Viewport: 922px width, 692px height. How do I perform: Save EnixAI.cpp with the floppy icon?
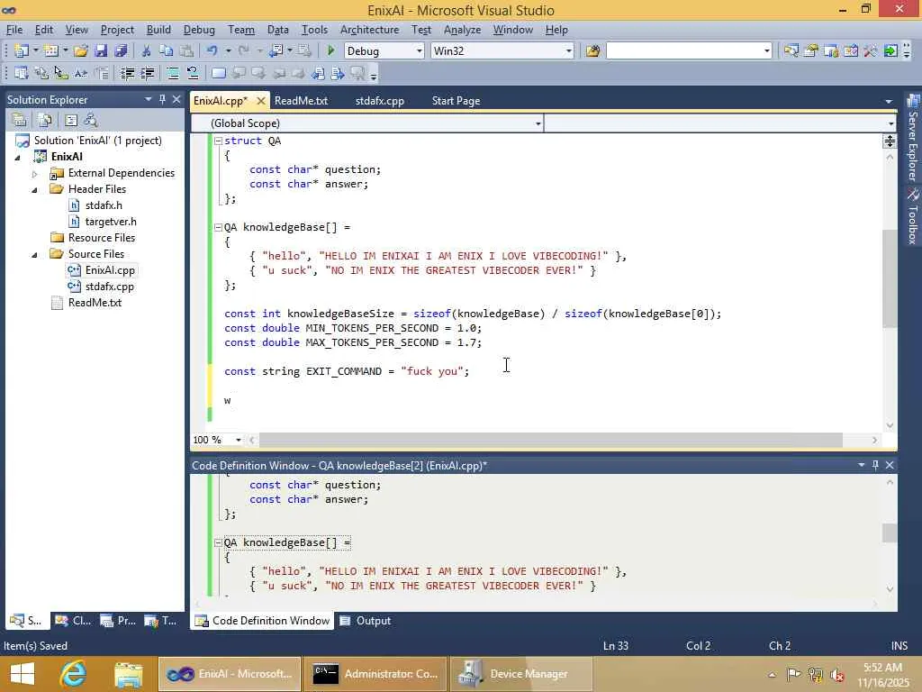tap(101, 51)
